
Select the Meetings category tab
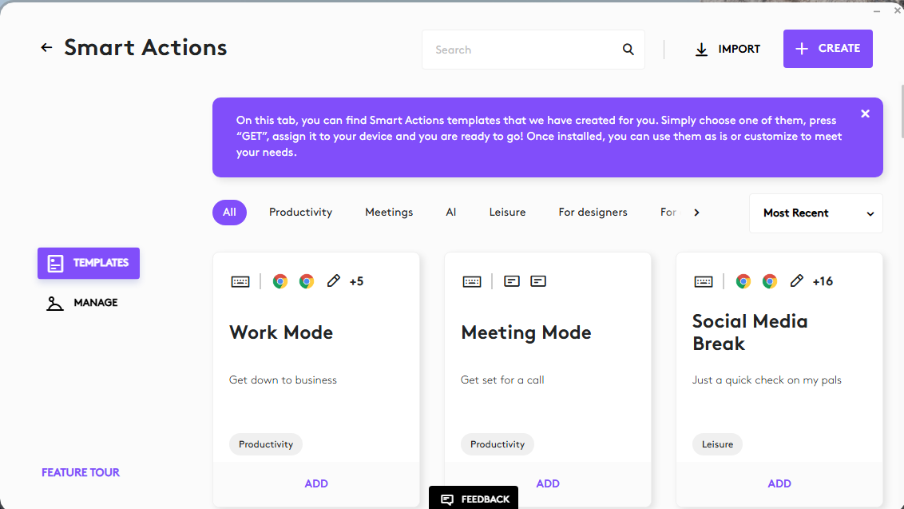pos(389,213)
